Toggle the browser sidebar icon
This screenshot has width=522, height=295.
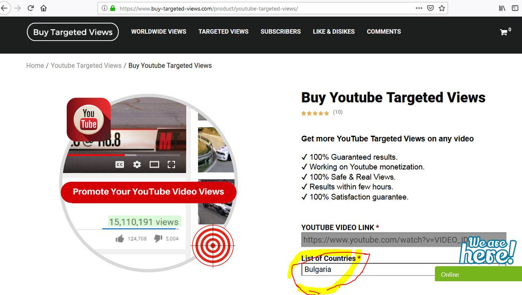tap(515, 8)
